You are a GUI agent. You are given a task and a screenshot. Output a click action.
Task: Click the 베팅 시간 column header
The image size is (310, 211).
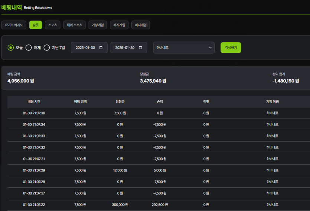coord(34,102)
